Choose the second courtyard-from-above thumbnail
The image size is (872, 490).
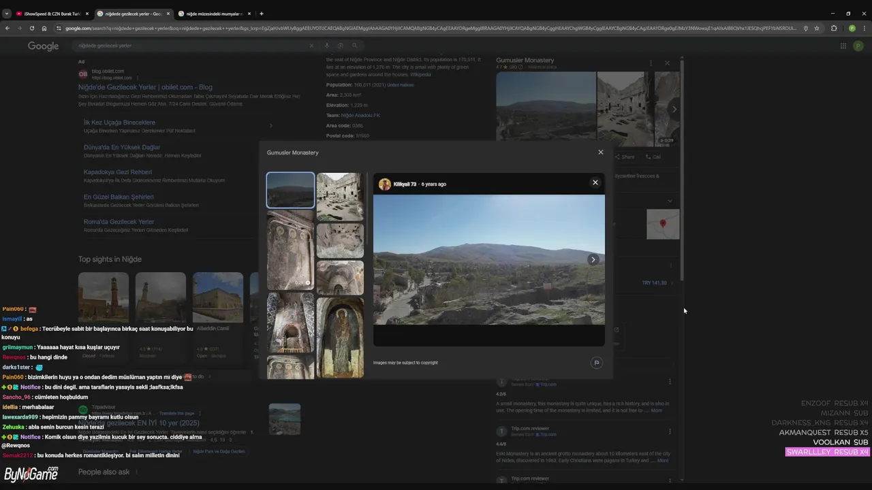coord(340,240)
